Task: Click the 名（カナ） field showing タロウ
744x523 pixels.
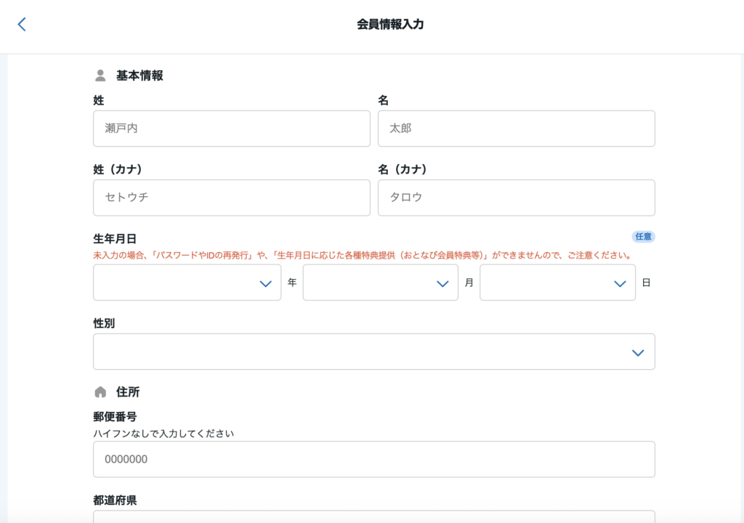Action: (516, 198)
